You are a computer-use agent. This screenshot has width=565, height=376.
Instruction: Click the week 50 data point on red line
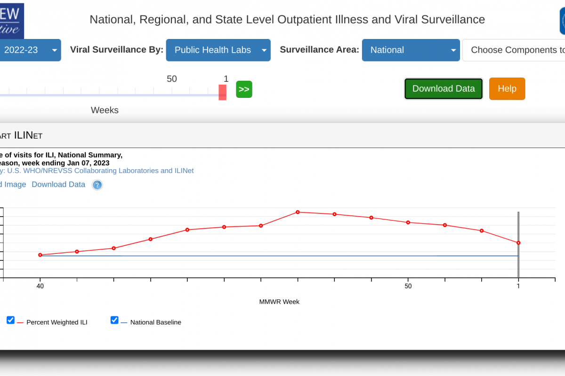tap(408, 222)
